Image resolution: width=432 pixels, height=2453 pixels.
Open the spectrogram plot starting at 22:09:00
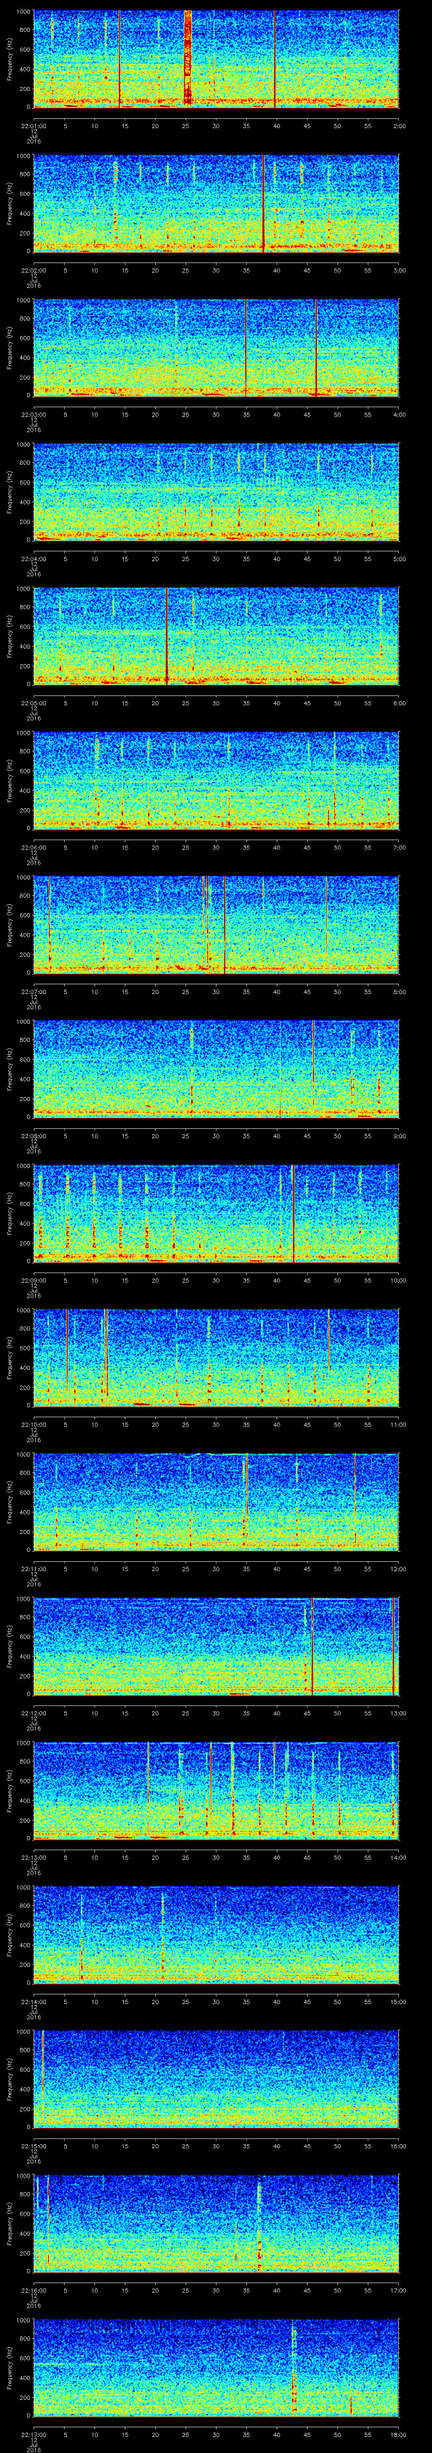point(216,1215)
